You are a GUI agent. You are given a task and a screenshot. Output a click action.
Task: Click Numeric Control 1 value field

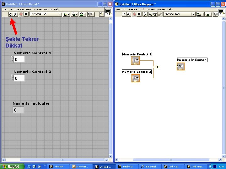click(19, 59)
